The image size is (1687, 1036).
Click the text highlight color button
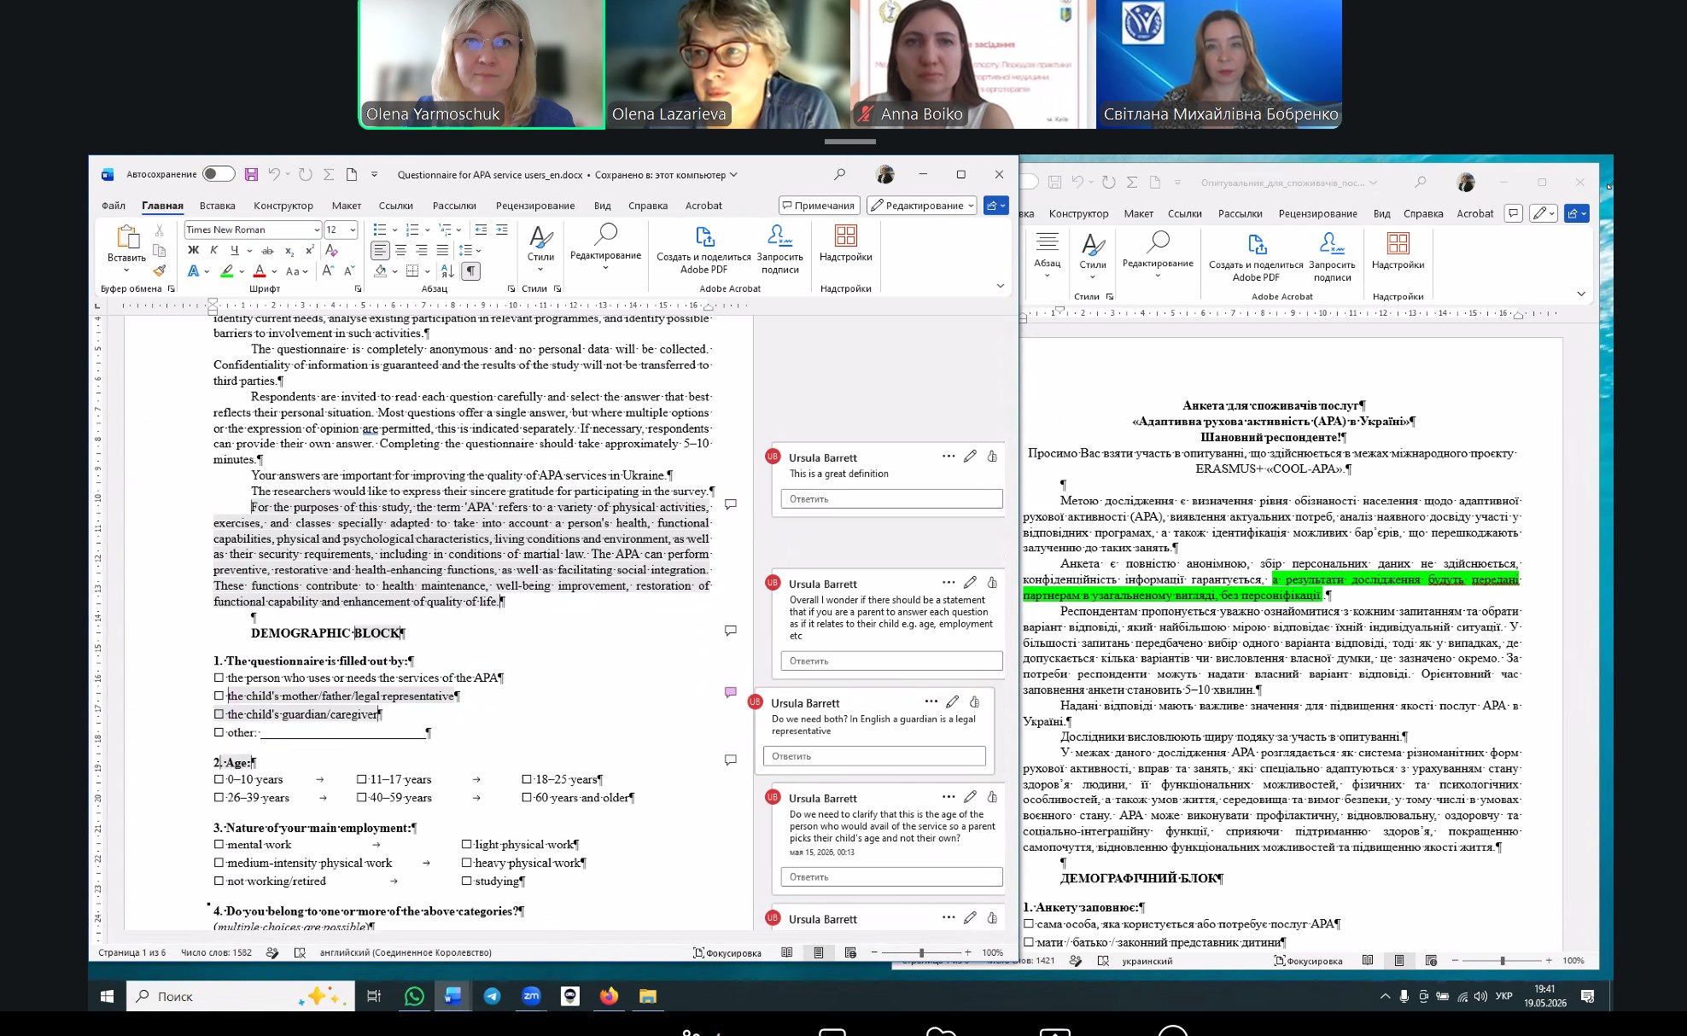(226, 271)
